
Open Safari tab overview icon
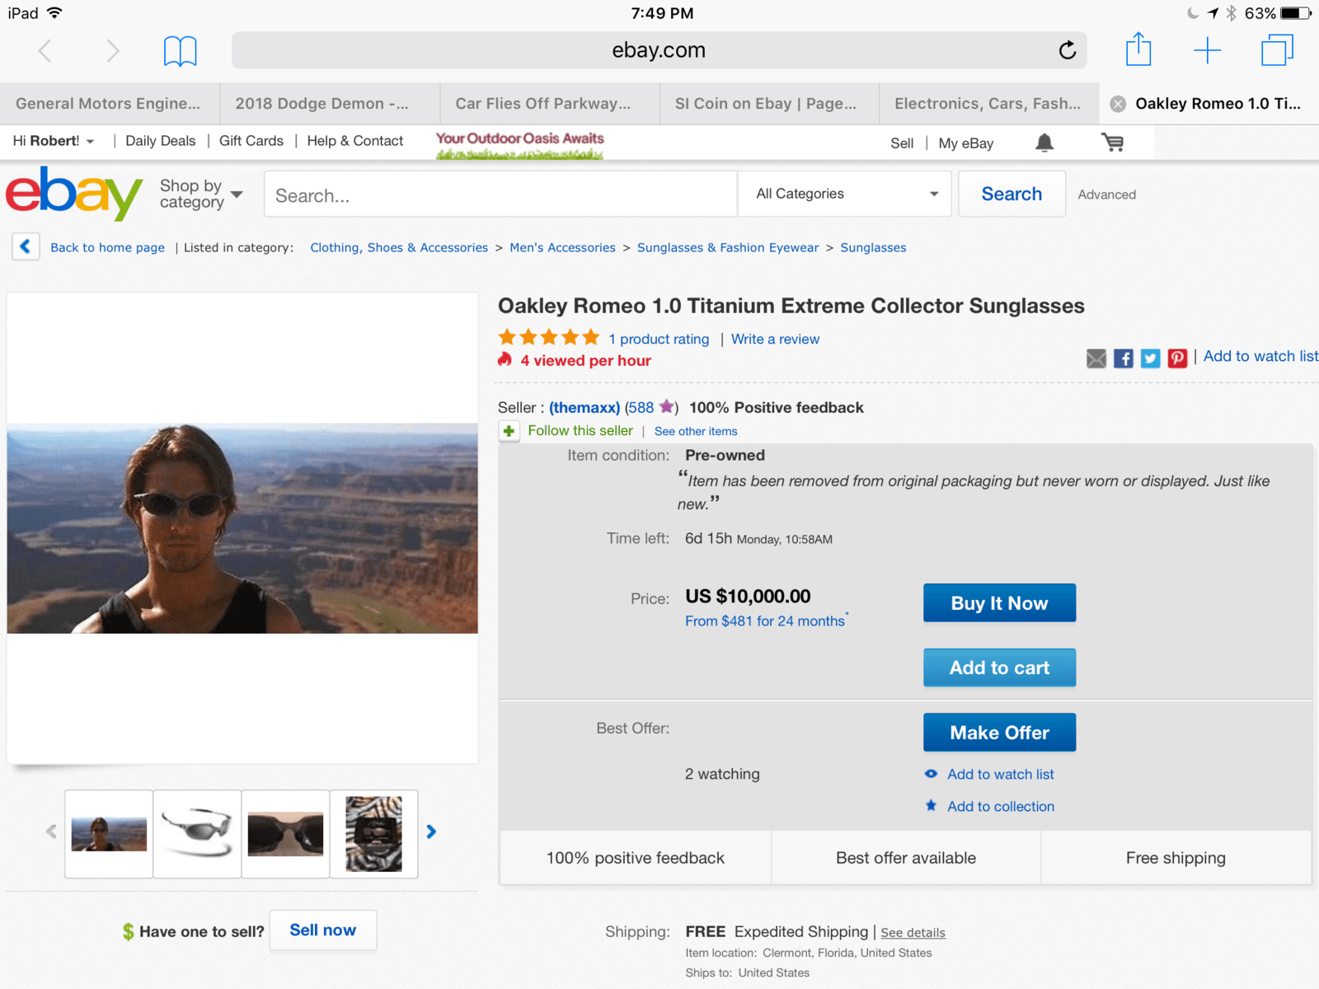tap(1276, 50)
